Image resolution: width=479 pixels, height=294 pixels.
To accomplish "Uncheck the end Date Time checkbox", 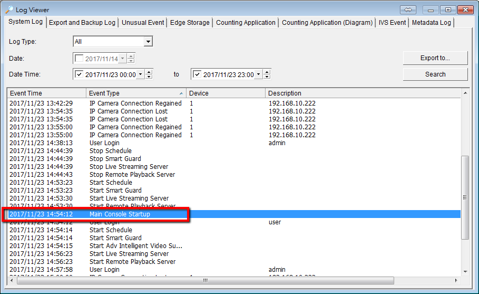I will click(x=198, y=74).
